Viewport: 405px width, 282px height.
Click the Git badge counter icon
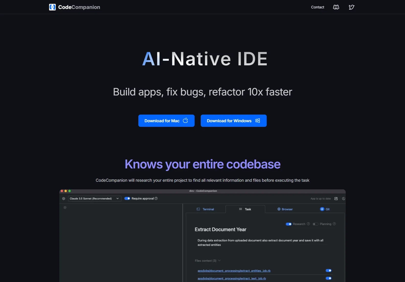(322, 209)
